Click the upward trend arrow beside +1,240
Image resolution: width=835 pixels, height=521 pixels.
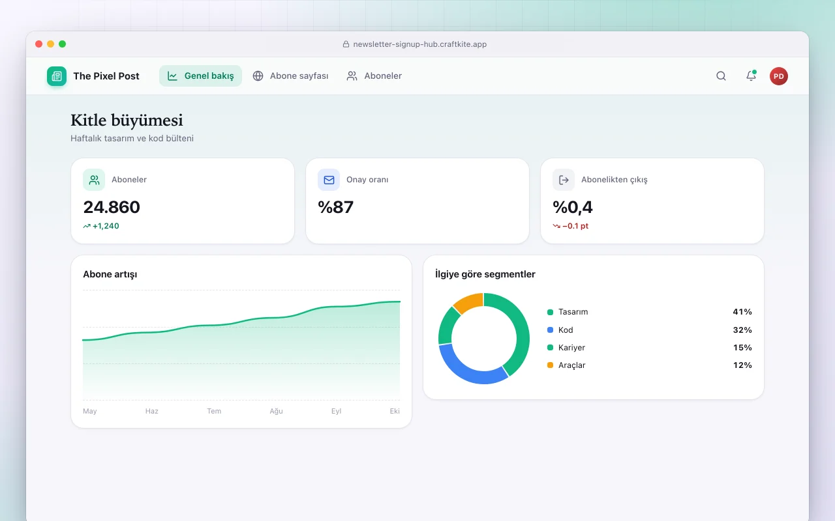[87, 227]
